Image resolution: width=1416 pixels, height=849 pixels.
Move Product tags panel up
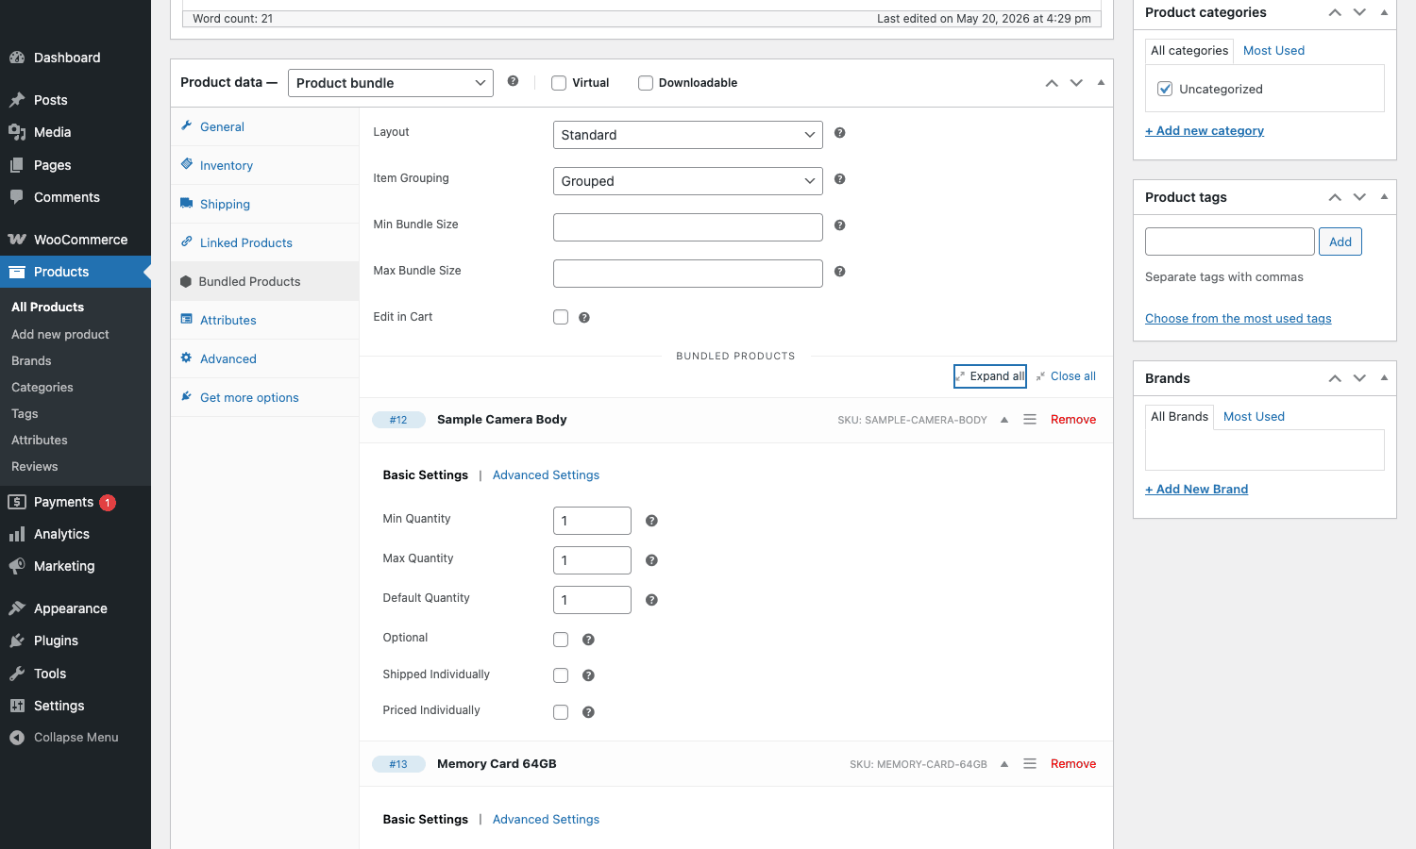click(x=1335, y=197)
